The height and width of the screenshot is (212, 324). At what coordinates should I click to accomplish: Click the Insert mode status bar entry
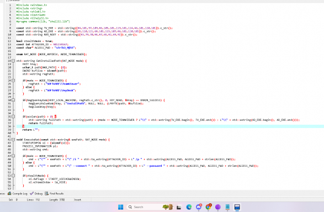click(x=78, y=200)
